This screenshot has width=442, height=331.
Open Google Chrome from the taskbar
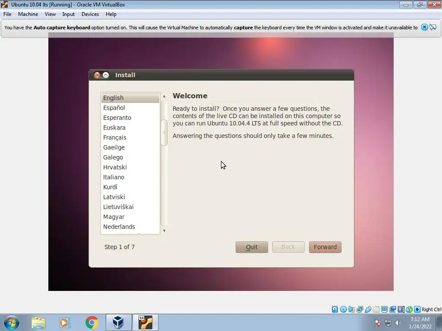click(92, 322)
